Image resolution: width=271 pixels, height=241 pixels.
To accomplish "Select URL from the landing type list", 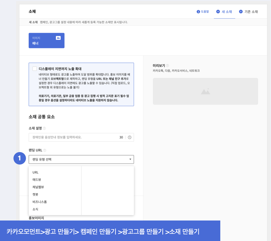I will pyautogui.click(x=35, y=172).
